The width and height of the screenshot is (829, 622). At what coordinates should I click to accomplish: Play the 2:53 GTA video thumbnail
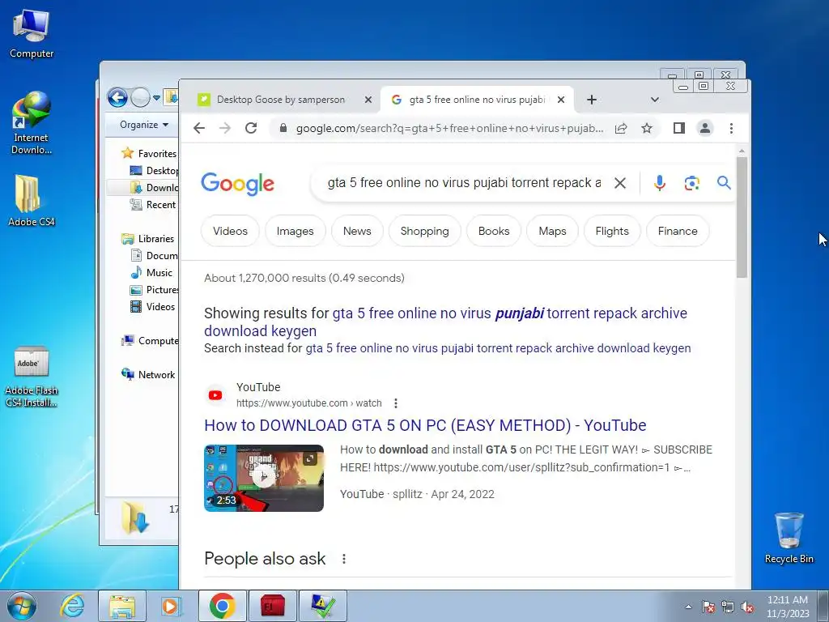263,478
